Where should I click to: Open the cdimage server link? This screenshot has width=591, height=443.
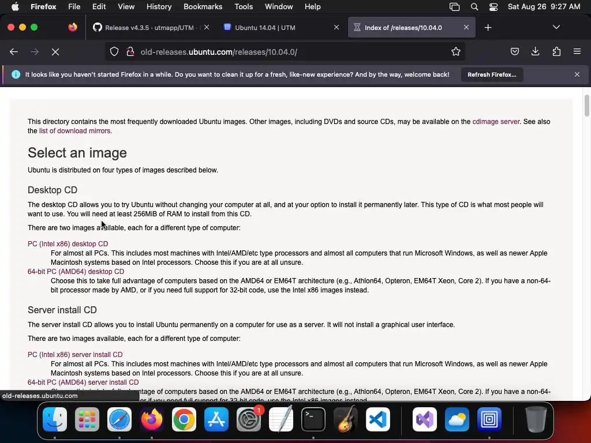[496, 122]
